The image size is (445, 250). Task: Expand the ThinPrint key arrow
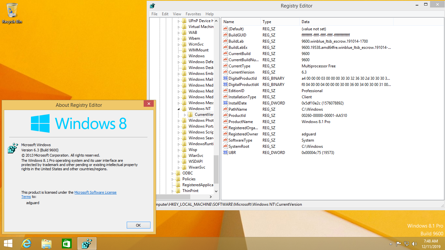[x=173, y=191]
